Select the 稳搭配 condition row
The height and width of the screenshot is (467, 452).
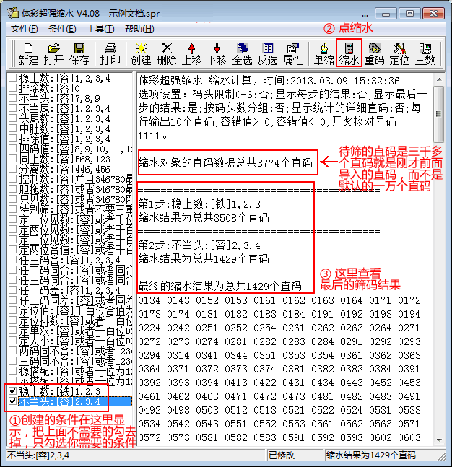tap(75, 371)
